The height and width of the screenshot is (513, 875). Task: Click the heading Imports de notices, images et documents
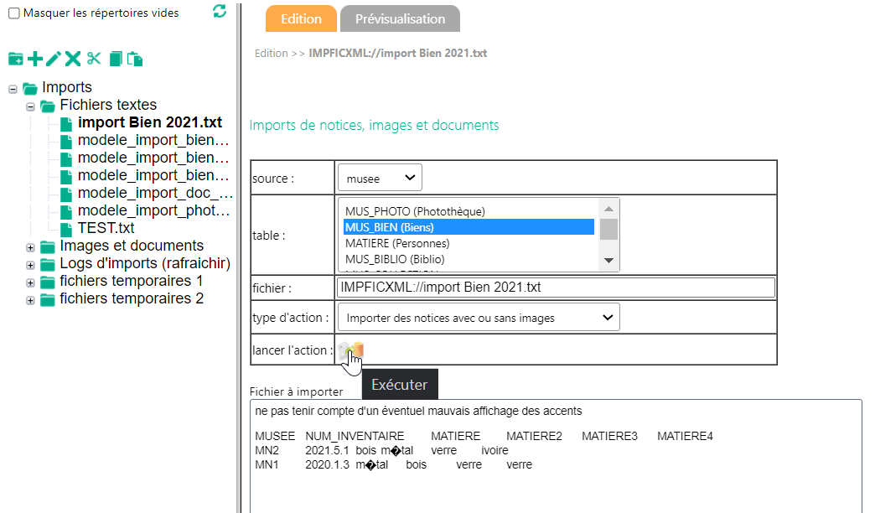(x=374, y=125)
